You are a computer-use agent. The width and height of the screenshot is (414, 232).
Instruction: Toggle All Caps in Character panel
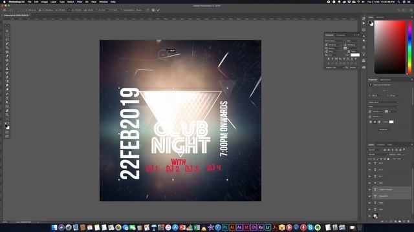[x=336, y=59]
